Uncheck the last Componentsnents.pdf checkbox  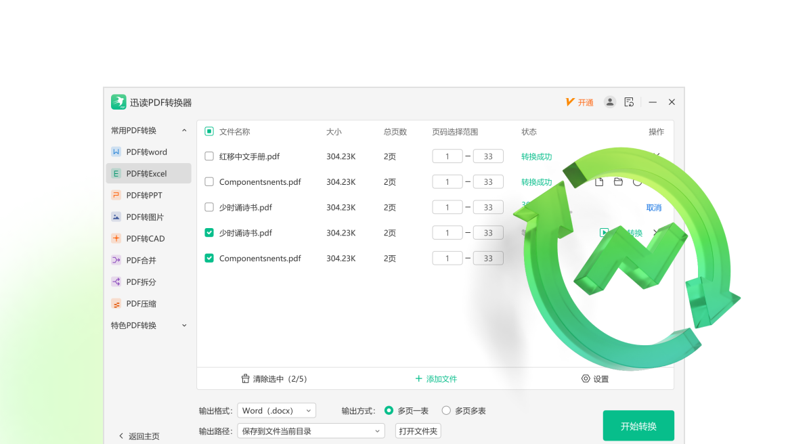click(209, 258)
